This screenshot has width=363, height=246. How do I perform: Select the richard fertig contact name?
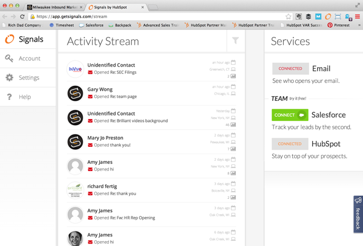coord(102,186)
